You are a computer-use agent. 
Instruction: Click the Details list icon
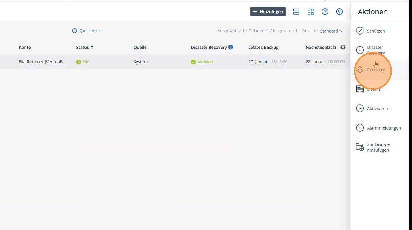pyautogui.click(x=360, y=89)
